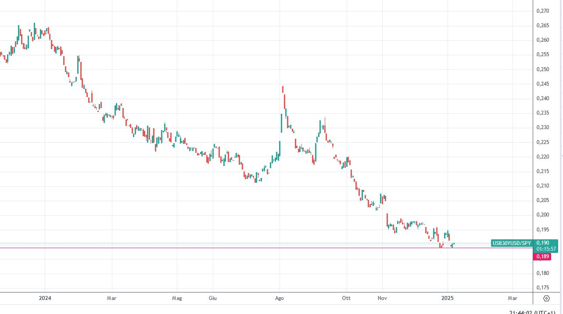Open chart settings hexagon gear icon
This screenshot has width=563, height=314.
(x=546, y=298)
